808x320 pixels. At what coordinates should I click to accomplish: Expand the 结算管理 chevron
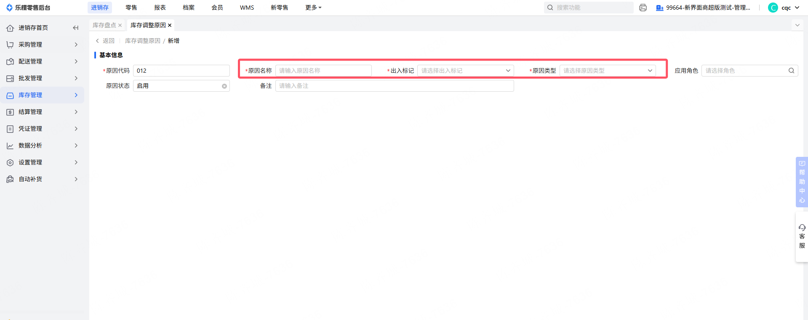pyautogui.click(x=76, y=112)
